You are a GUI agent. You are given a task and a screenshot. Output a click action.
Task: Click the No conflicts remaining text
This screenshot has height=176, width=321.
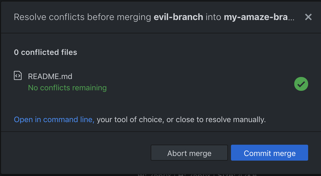(67, 88)
